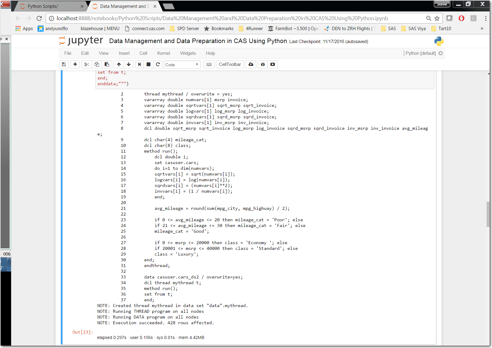Move the selected cell up

tap(119, 64)
